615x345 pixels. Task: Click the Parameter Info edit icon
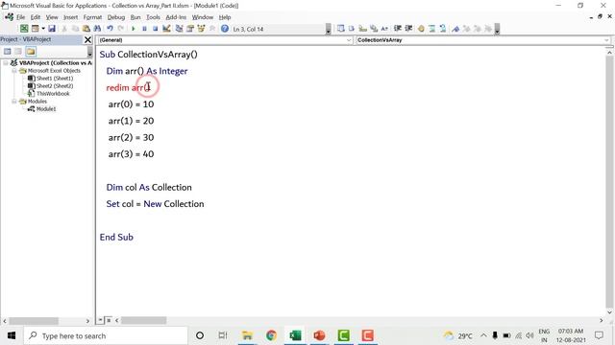pyautogui.click(x=374, y=29)
